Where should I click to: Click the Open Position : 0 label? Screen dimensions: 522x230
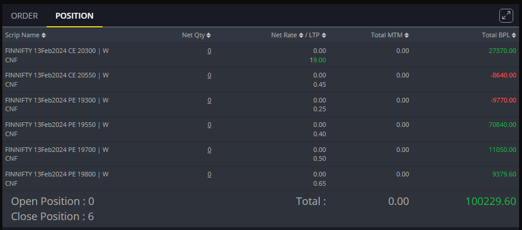coord(52,201)
